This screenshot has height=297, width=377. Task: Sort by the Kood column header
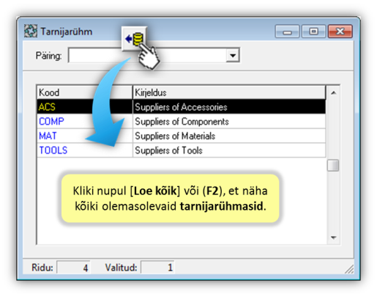pos(84,92)
